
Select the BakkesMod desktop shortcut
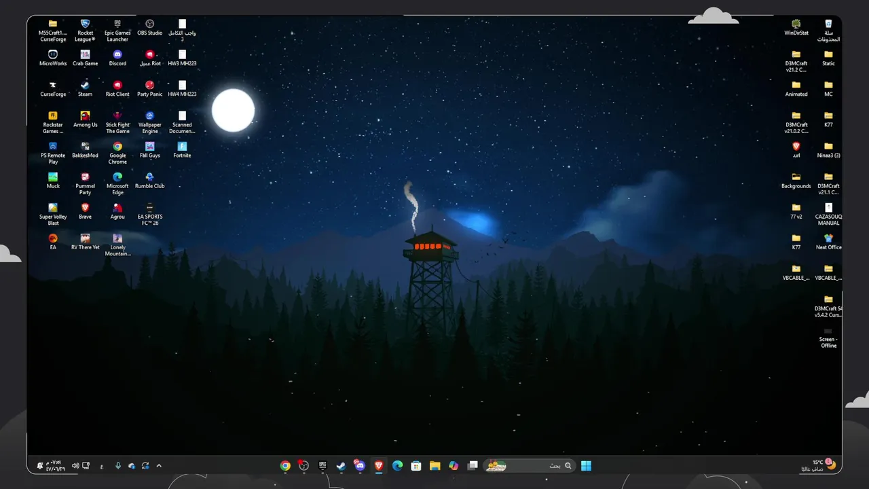coord(85,150)
